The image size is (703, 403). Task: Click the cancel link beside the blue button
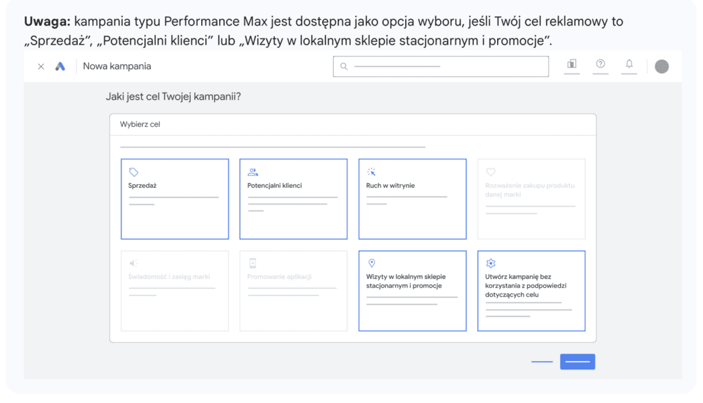542,362
